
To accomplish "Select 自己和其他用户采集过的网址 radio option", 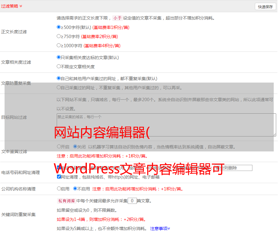I will coord(59,78).
